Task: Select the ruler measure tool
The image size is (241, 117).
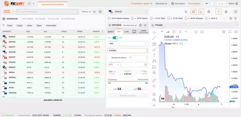Action: tap(154, 80)
